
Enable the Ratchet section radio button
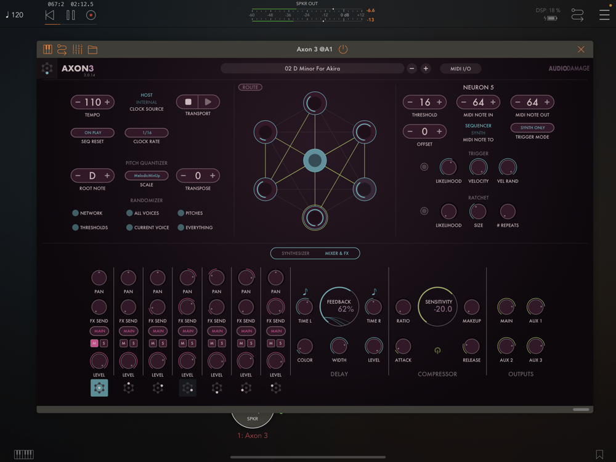[424, 211]
